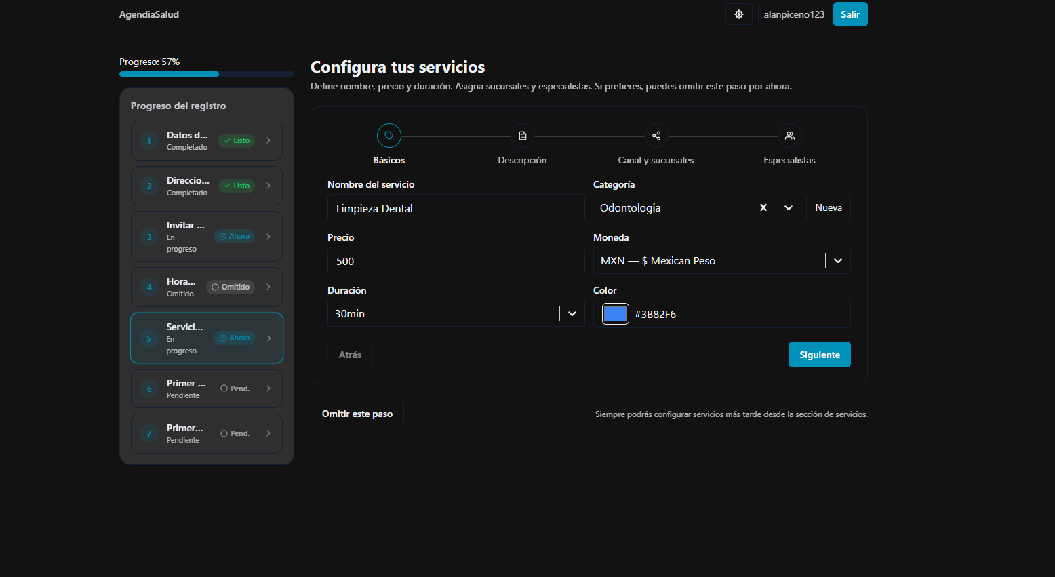Click the Especialistas people icon

pyautogui.click(x=789, y=135)
